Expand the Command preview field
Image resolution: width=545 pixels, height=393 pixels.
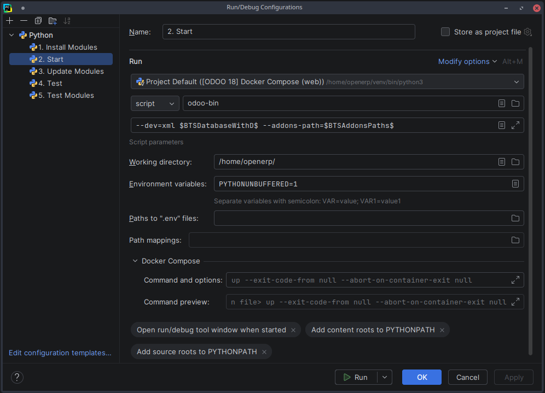coord(515,302)
